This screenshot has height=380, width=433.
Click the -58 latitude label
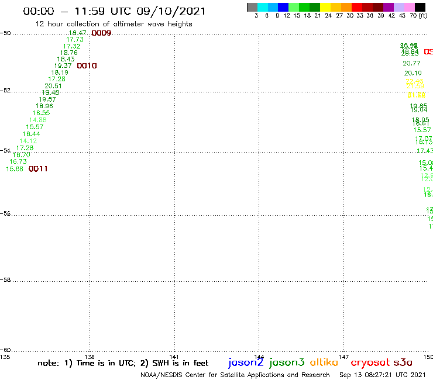click(x=5, y=280)
